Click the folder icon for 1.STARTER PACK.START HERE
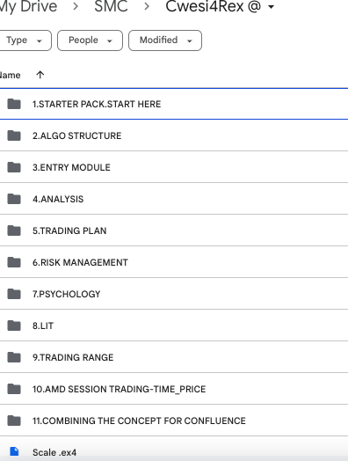This screenshot has width=348, height=461. [x=14, y=104]
